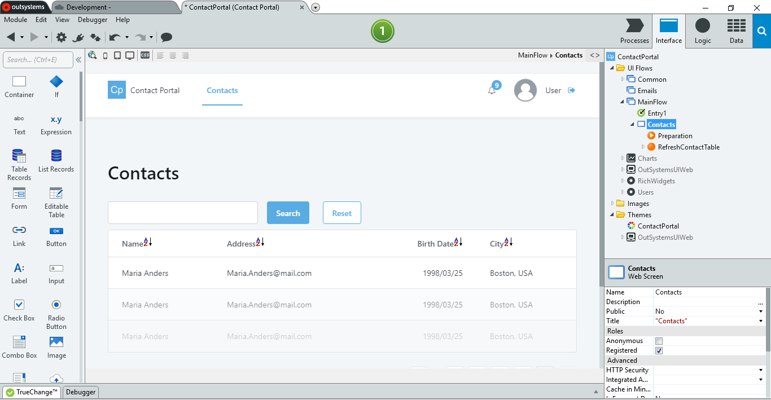This screenshot has width=771, height=400.
Task: Open the tab list dropdown arrow
Action: pyautogui.click(x=316, y=7)
